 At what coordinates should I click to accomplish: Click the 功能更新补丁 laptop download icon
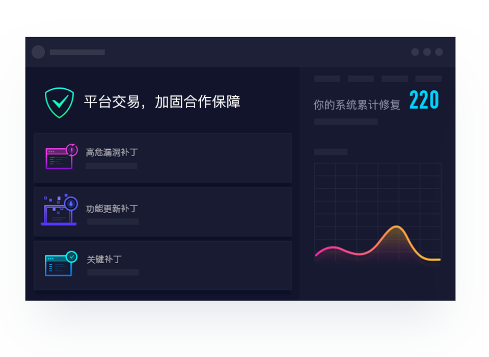[x=59, y=210]
